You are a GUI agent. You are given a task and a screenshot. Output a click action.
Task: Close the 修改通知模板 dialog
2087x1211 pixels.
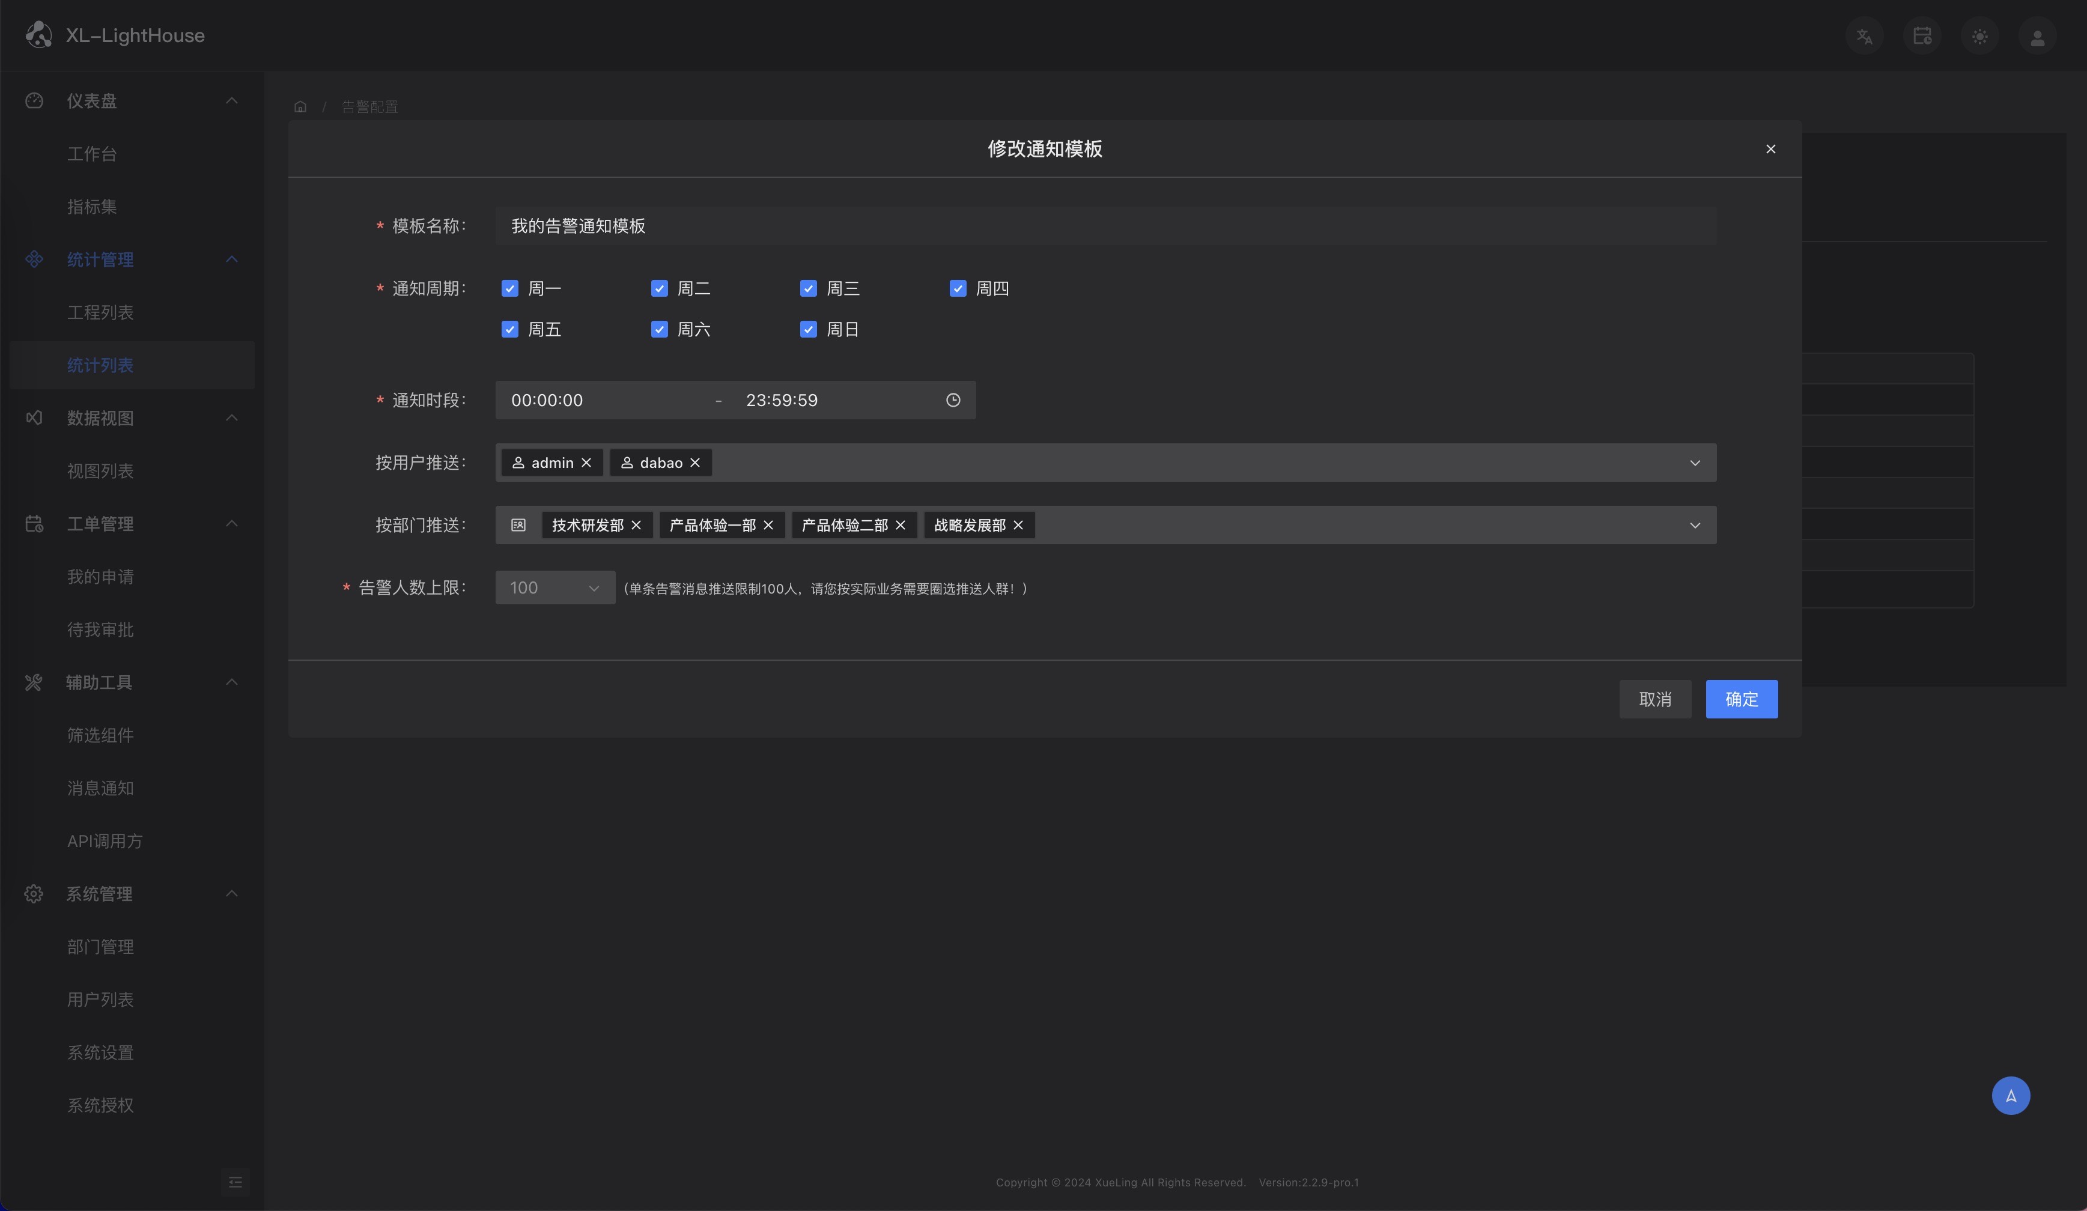[x=1770, y=149]
